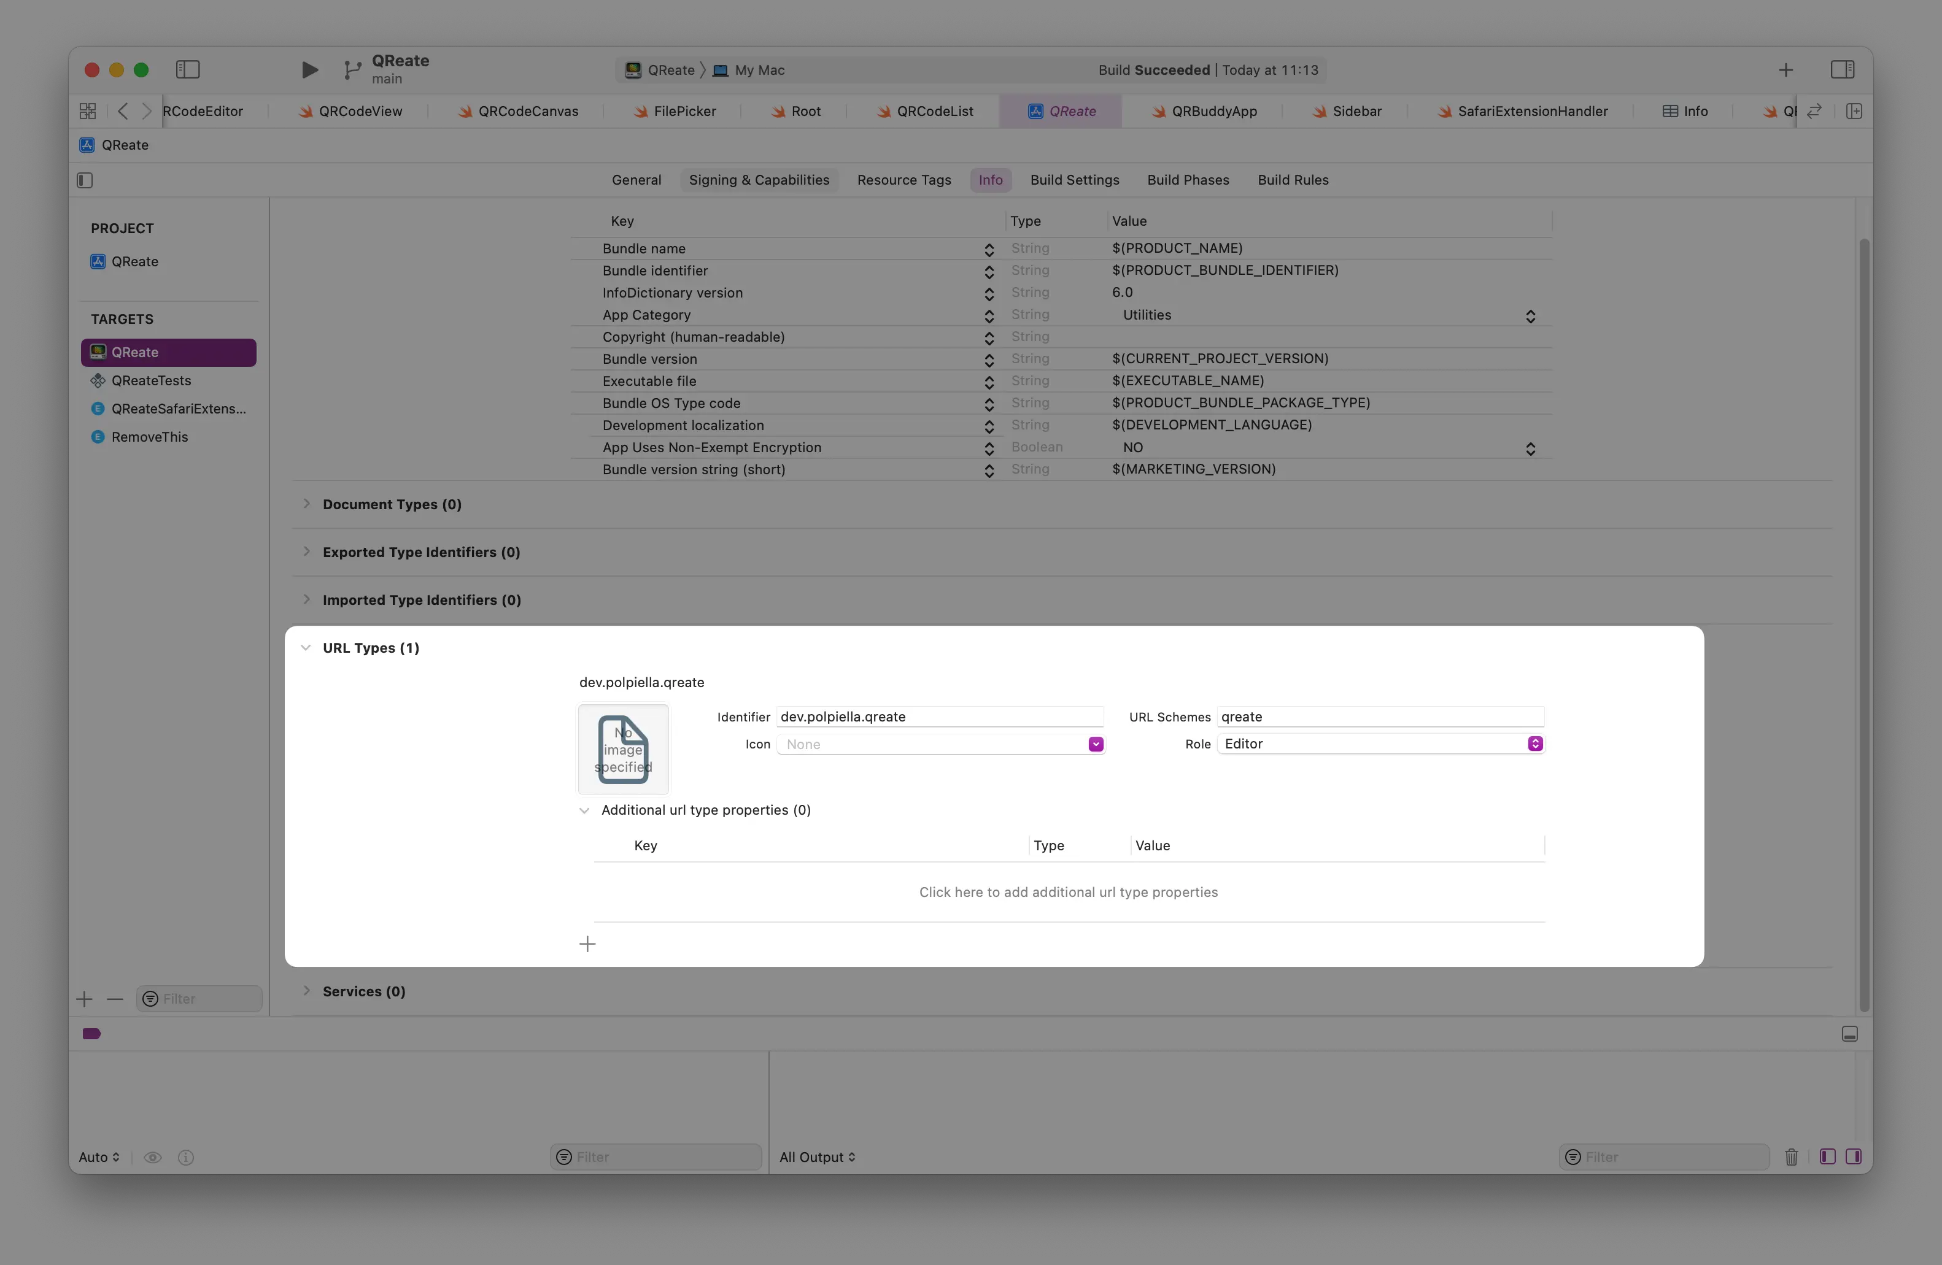The height and width of the screenshot is (1265, 1942).
Task: Switch to the Sidebar file tab
Action: (1347, 111)
